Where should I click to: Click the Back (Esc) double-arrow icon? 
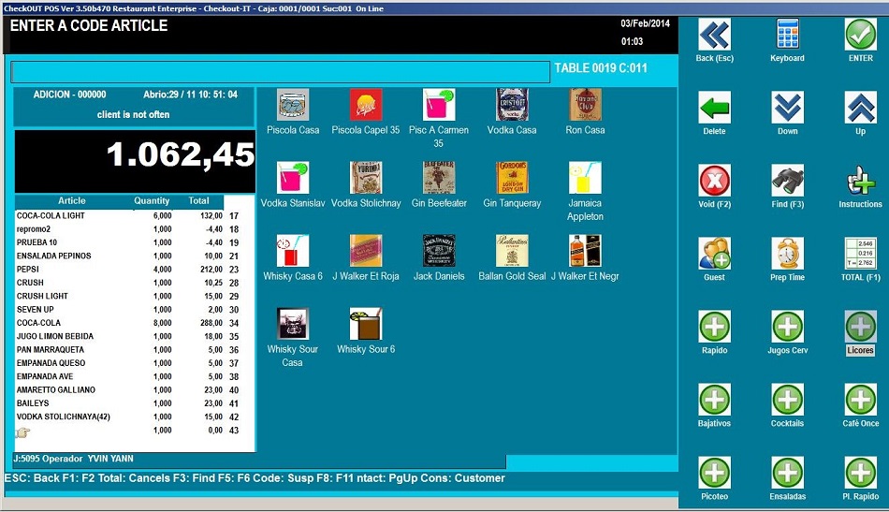pyautogui.click(x=715, y=36)
